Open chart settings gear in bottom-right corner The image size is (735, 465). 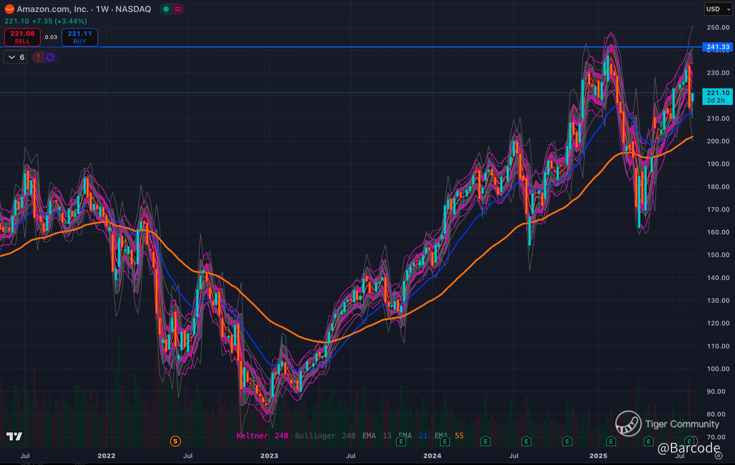718,456
